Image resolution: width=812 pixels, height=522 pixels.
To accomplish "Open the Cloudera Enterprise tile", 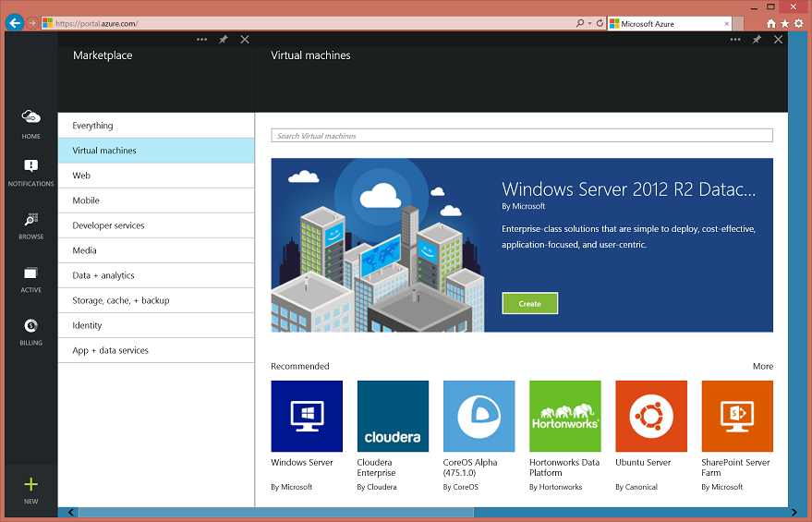I will [393, 417].
